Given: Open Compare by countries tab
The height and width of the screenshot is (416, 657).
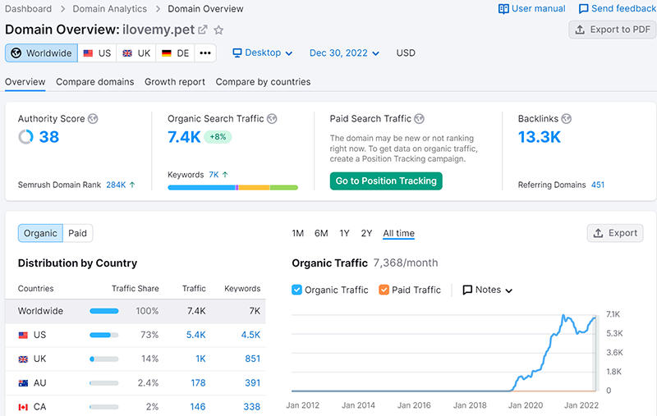Looking at the screenshot, I should click(x=263, y=81).
